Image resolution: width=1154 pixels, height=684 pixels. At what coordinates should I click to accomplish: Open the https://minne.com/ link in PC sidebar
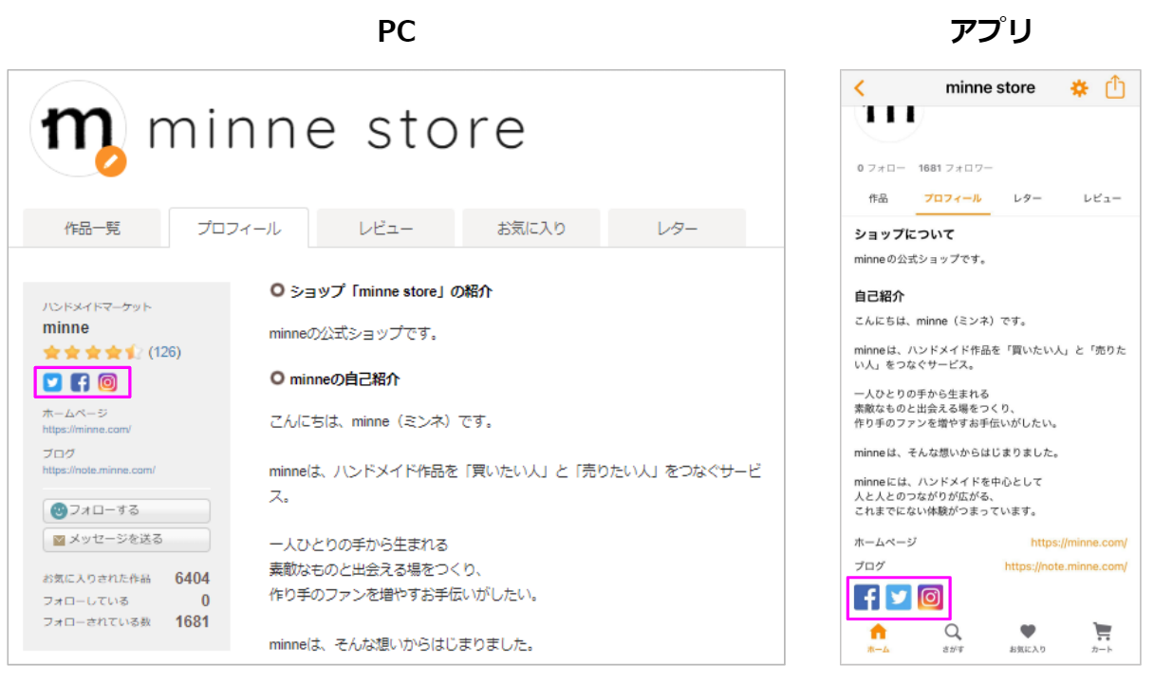click(x=86, y=430)
